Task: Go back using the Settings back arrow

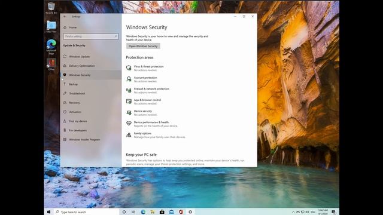Action: [65, 17]
